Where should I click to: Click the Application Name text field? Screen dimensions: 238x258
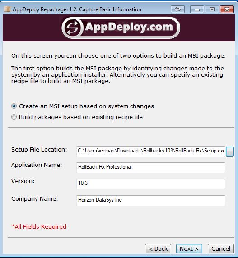[151, 167]
